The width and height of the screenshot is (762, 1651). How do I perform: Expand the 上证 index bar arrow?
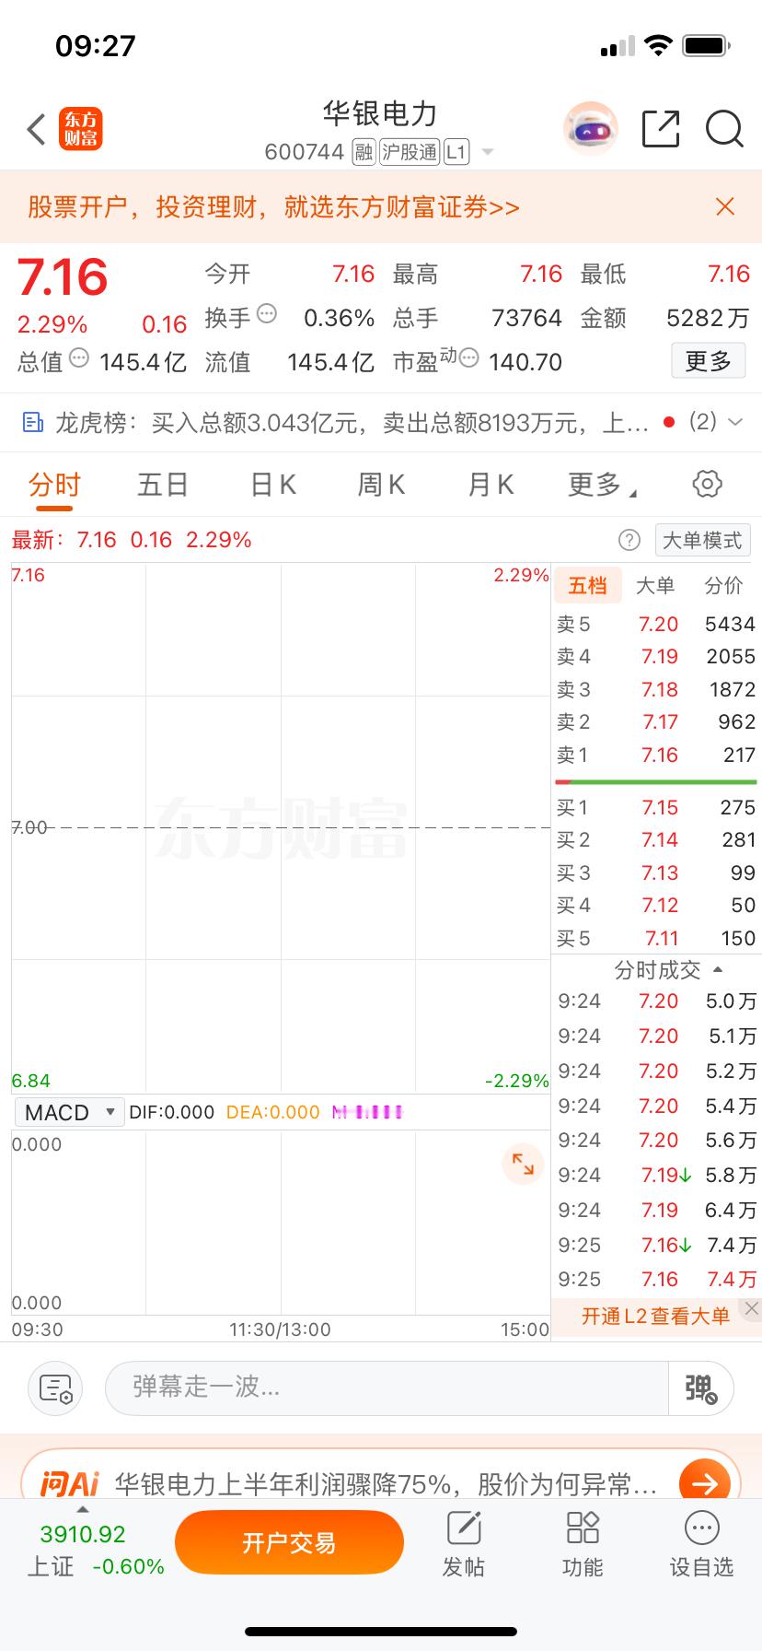point(83,1509)
